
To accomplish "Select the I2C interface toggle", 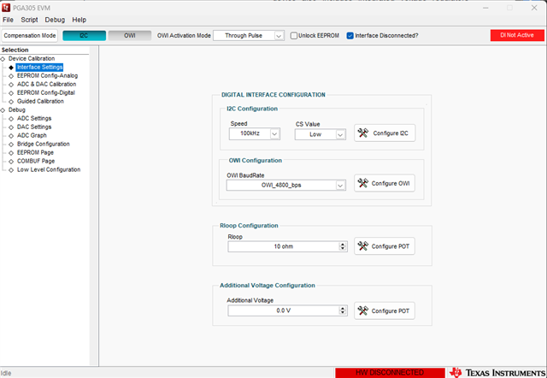I will (x=84, y=36).
